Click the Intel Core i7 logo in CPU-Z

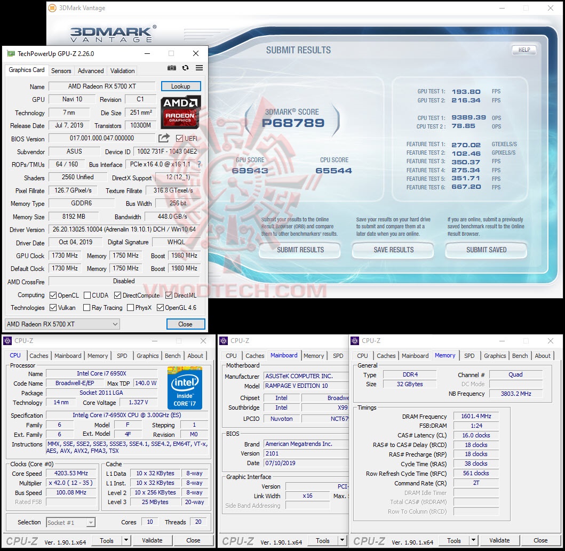[x=185, y=387]
